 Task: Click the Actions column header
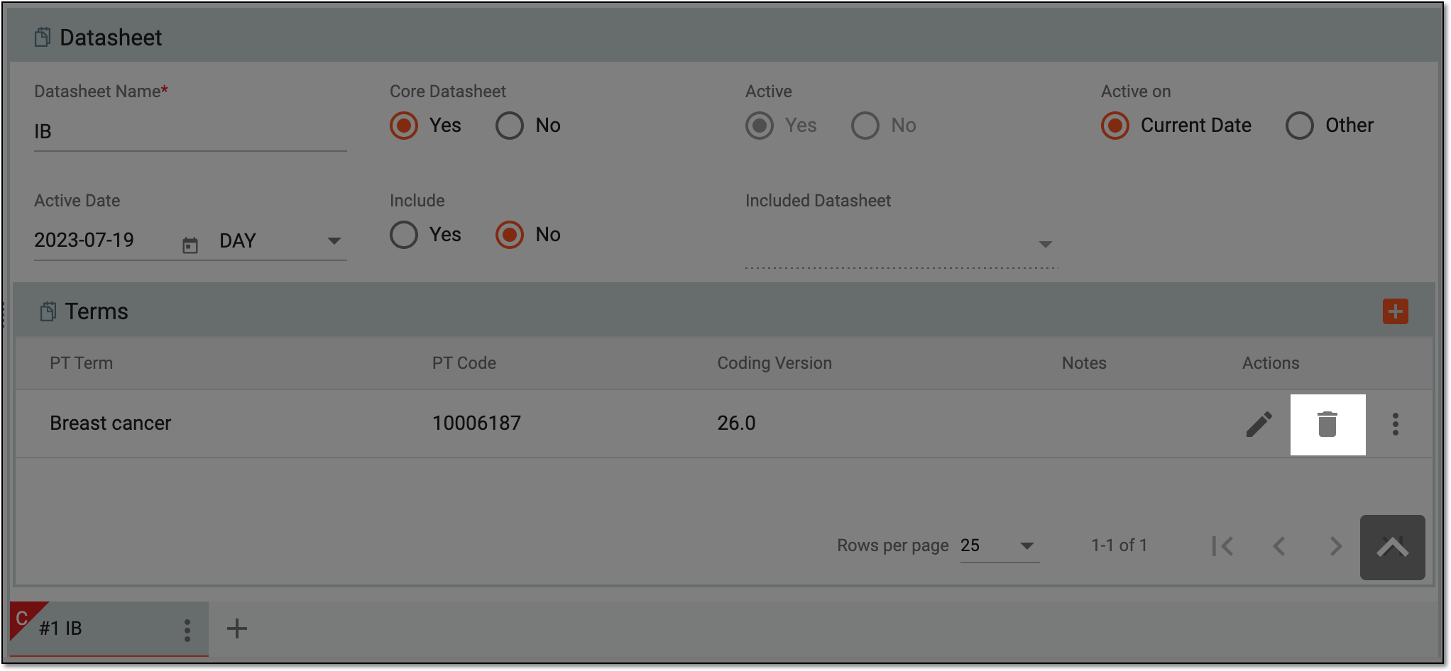click(1271, 363)
